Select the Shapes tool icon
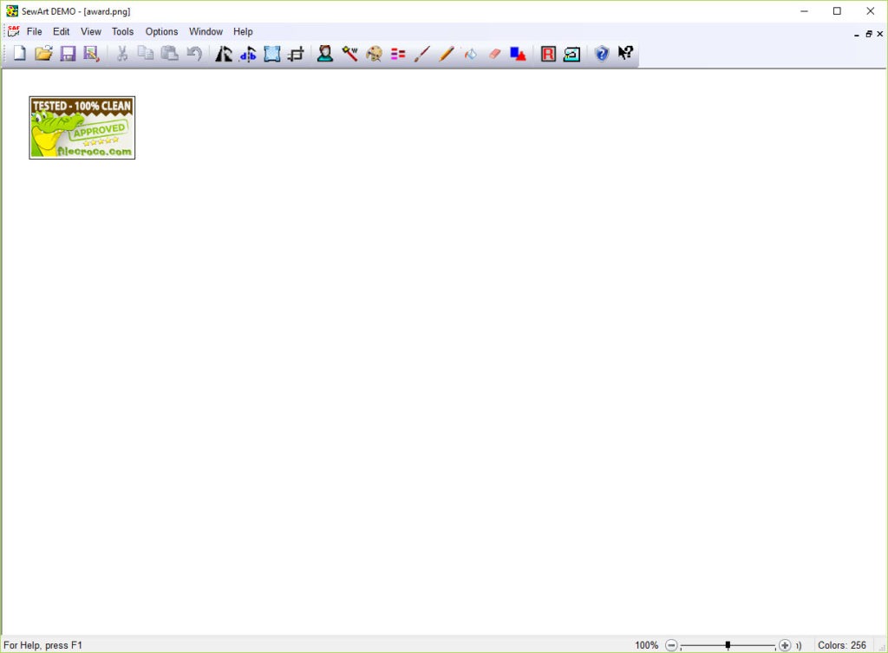 519,54
